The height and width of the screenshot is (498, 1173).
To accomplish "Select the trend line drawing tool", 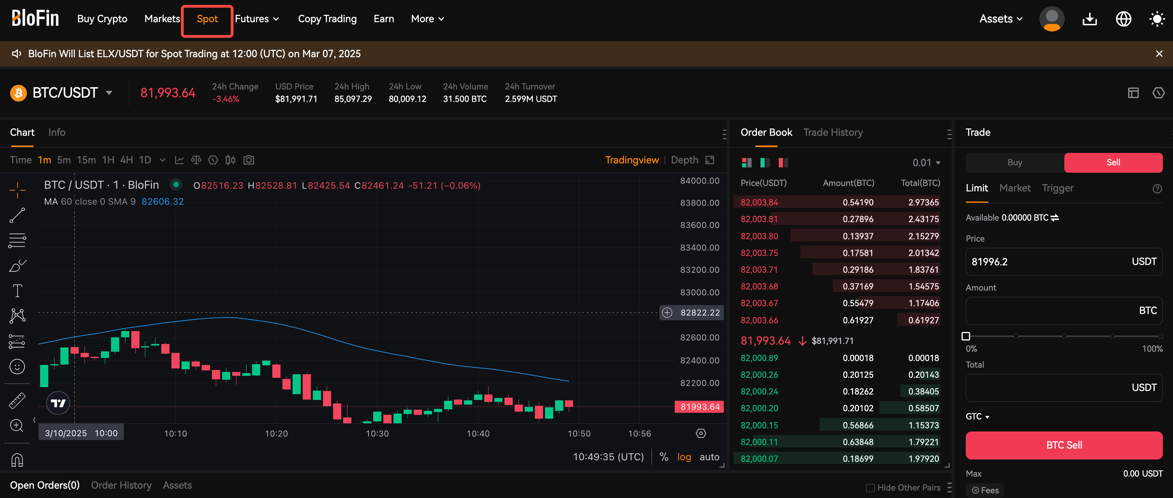I will (17, 215).
